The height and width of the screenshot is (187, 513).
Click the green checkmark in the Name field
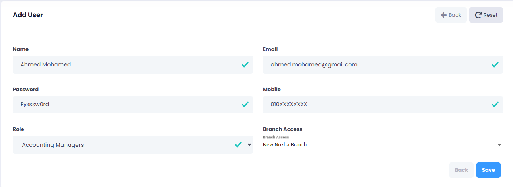click(245, 64)
